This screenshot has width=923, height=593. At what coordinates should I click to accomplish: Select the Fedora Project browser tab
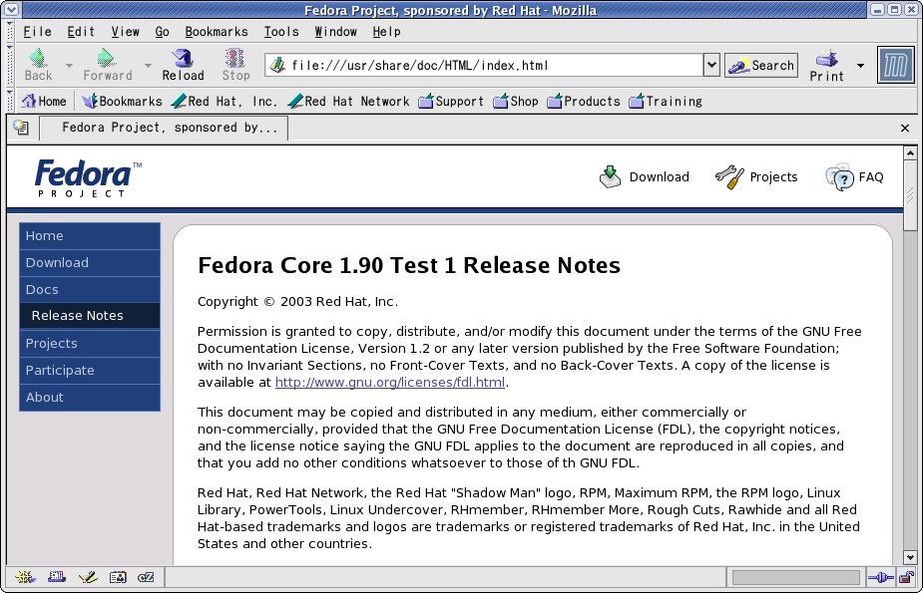point(164,128)
